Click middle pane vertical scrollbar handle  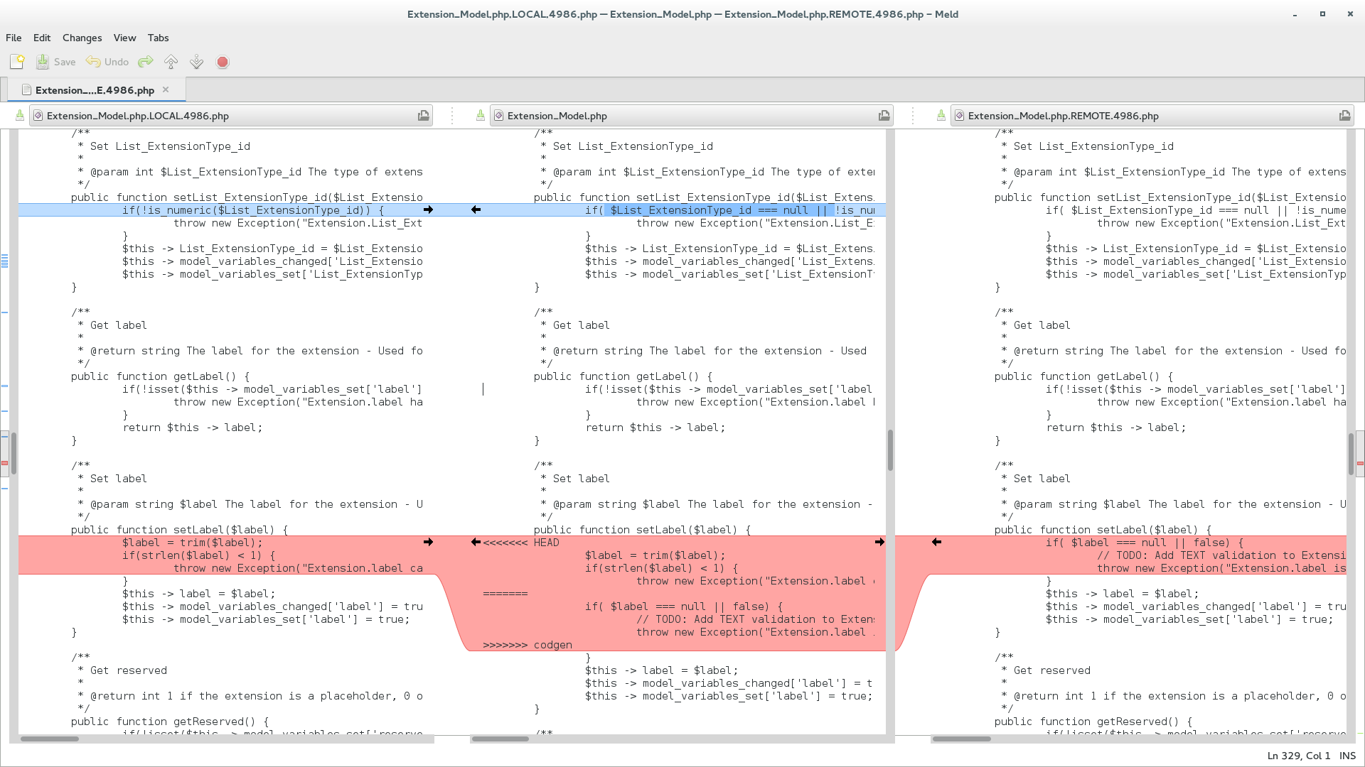[x=890, y=450]
